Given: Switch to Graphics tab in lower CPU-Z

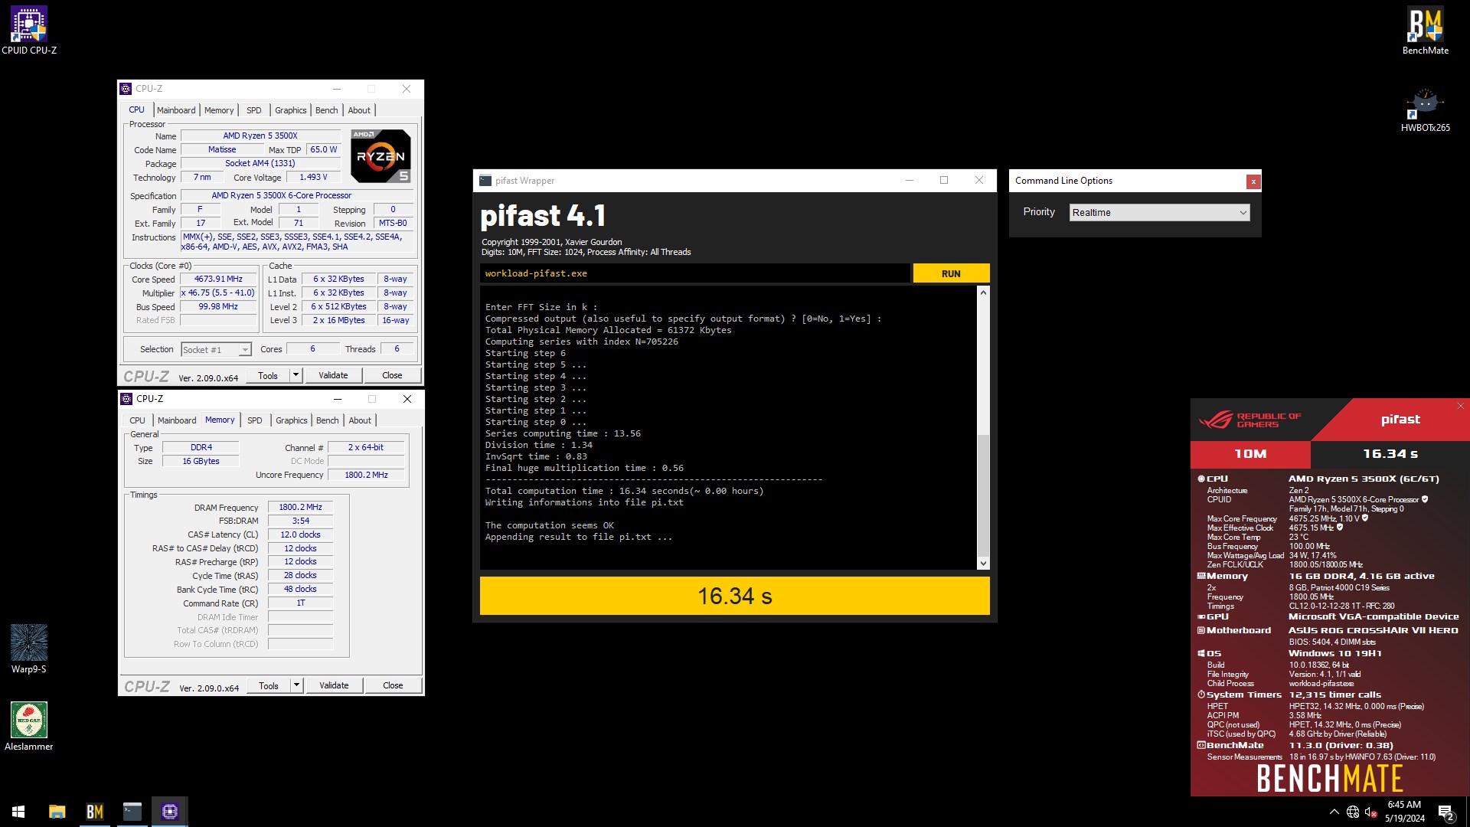Looking at the screenshot, I should (x=292, y=420).
